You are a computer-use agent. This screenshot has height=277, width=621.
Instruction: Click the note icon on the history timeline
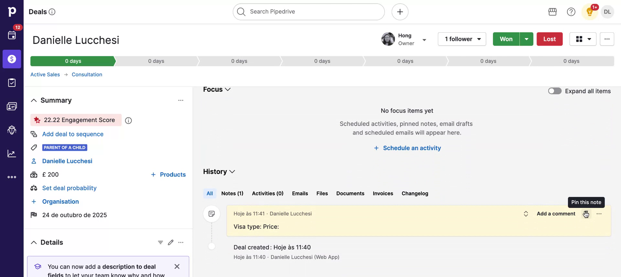[212, 214]
